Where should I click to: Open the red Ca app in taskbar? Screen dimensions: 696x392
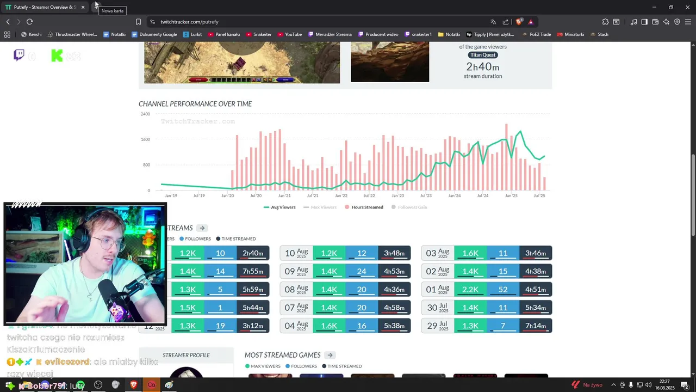[151, 385]
